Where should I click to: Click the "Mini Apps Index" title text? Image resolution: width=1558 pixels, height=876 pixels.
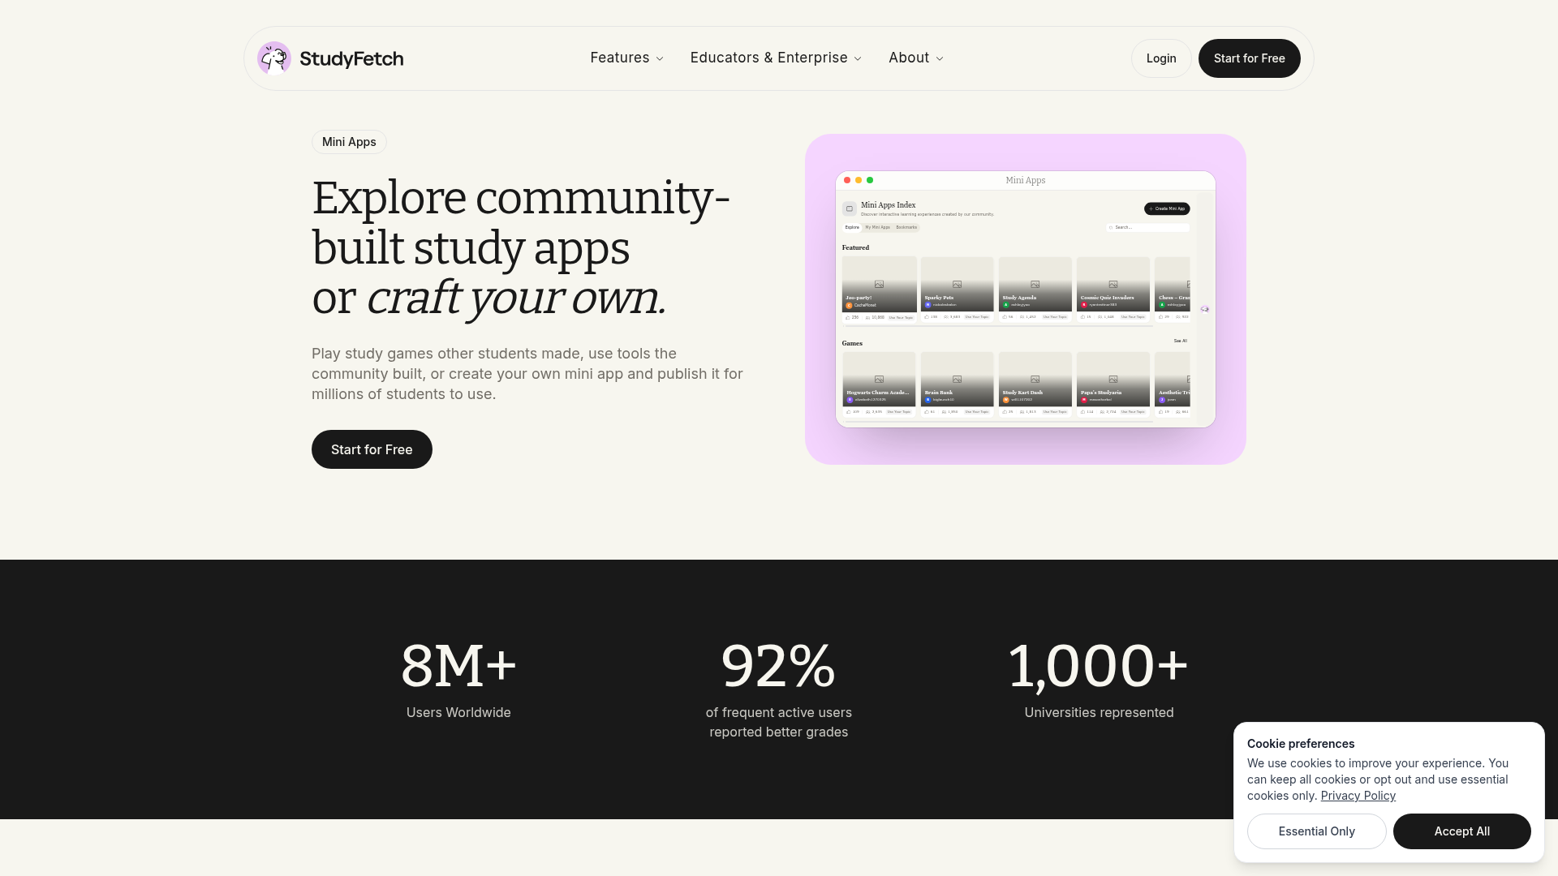click(888, 205)
